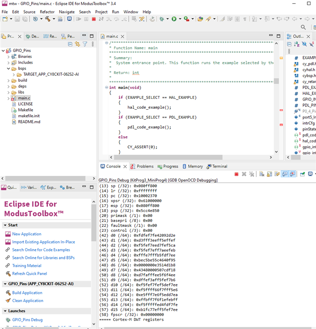Click Collapse All in the Project Explorer
316x329 pixels.
click(x=70, y=44)
